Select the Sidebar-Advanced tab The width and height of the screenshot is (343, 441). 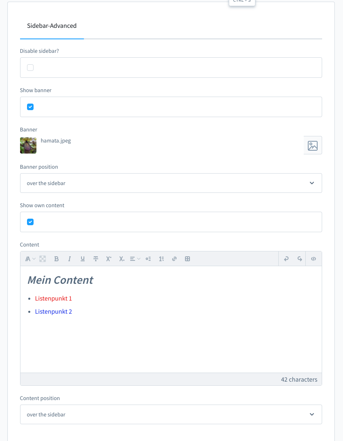click(x=52, y=26)
